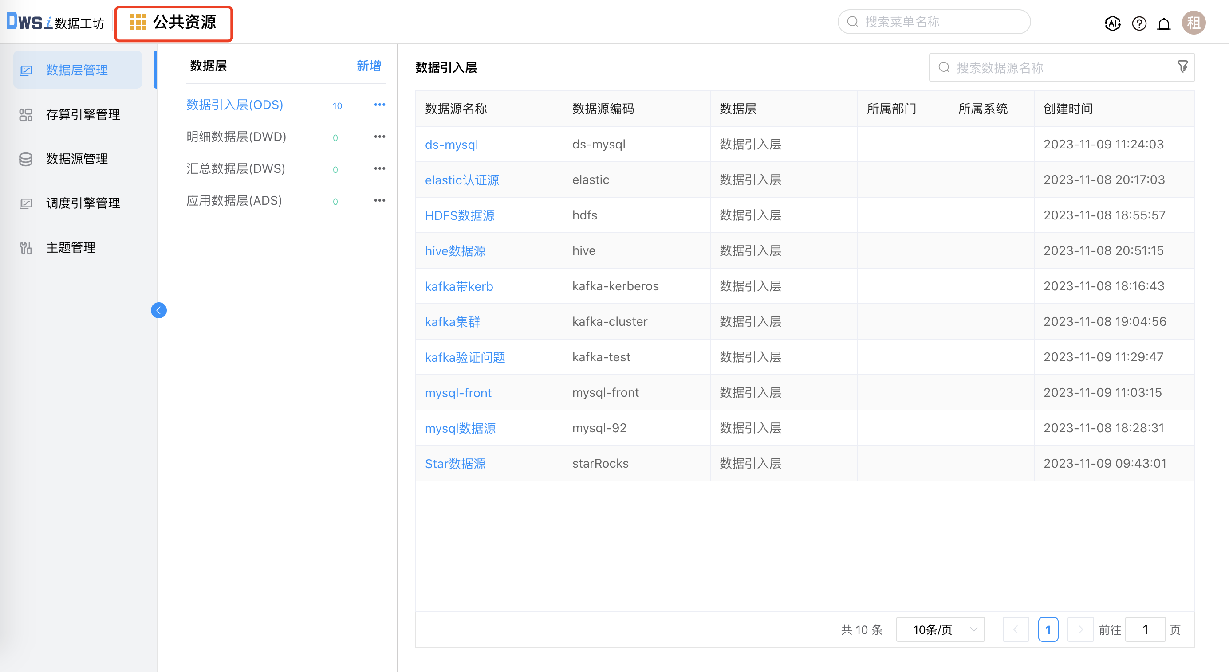The height and width of the screenshot is (672, 1229).
Task: Open the 主题管理 sidebar section
Action: [71, 247]
